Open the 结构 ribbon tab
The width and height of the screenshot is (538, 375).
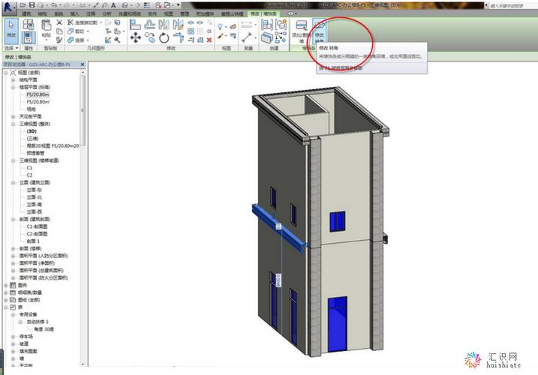coord(43,13)
